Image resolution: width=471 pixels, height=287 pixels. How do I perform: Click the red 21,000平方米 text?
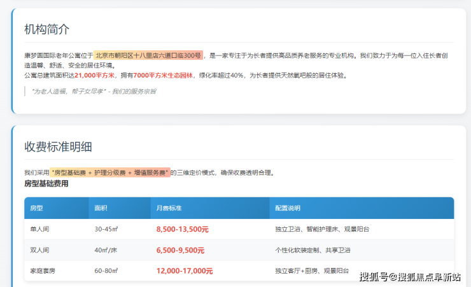[x=94, y=75]
